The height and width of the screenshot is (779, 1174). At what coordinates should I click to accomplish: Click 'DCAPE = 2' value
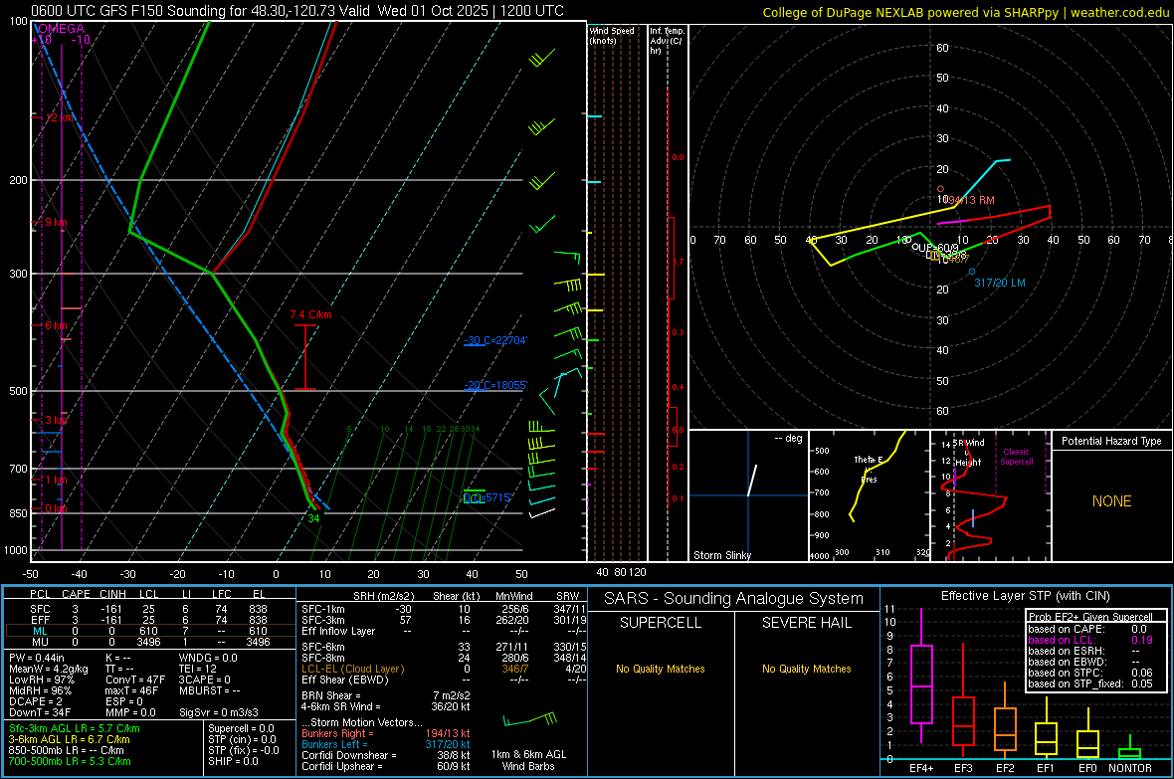tap(35, 701)
